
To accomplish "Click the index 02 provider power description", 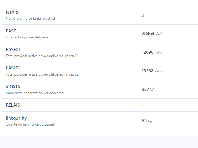I will pos(43,74).
